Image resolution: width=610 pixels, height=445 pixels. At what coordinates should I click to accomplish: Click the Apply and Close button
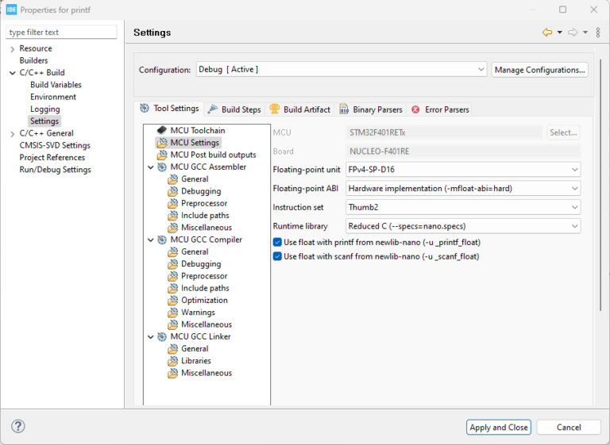click(x=498, y=427)
